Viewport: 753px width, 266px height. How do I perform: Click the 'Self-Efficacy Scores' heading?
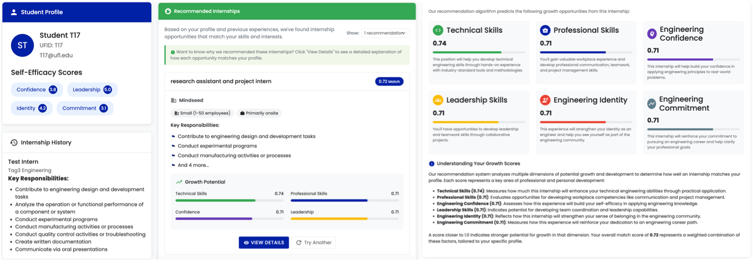[47, 72]
